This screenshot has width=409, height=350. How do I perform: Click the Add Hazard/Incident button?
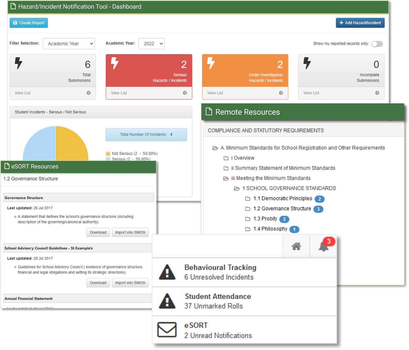(x=360, y=23)
